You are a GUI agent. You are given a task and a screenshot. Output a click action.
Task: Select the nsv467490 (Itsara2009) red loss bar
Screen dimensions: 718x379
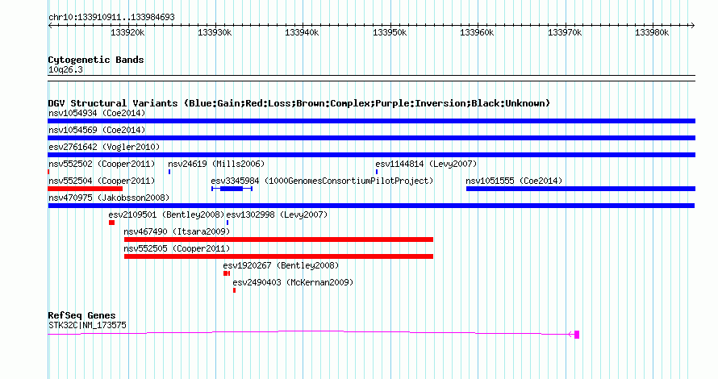click(278, 239)
